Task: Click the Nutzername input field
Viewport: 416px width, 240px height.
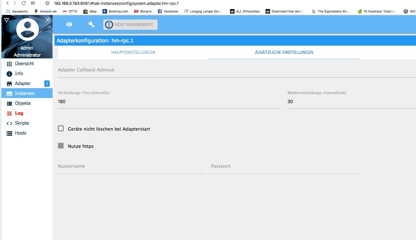Action: pos(131,167)
